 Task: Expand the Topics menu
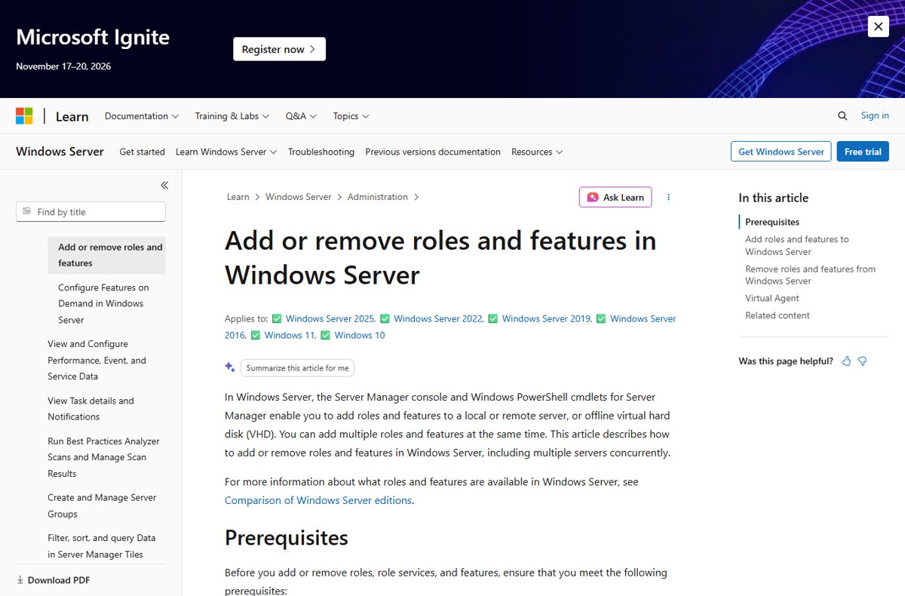tap(351, 116)
